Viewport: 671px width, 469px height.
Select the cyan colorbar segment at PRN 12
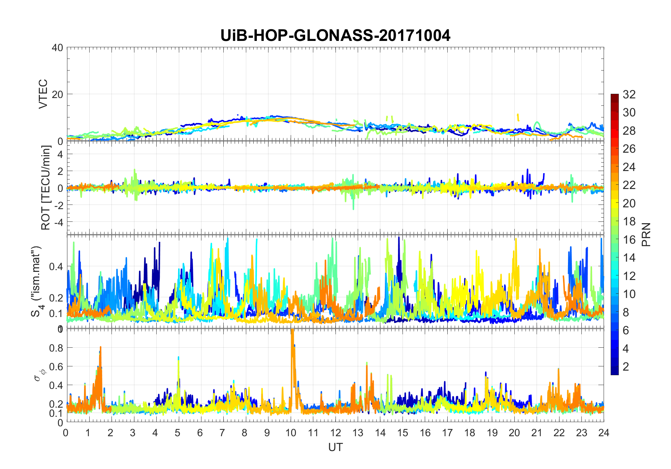615,276
